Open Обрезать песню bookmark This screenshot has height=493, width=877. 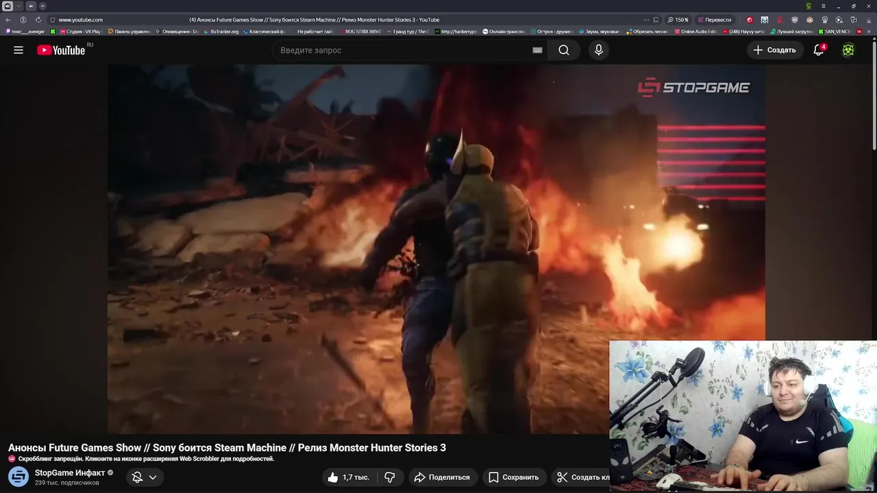pyautogui.click(x=647, y=31)
